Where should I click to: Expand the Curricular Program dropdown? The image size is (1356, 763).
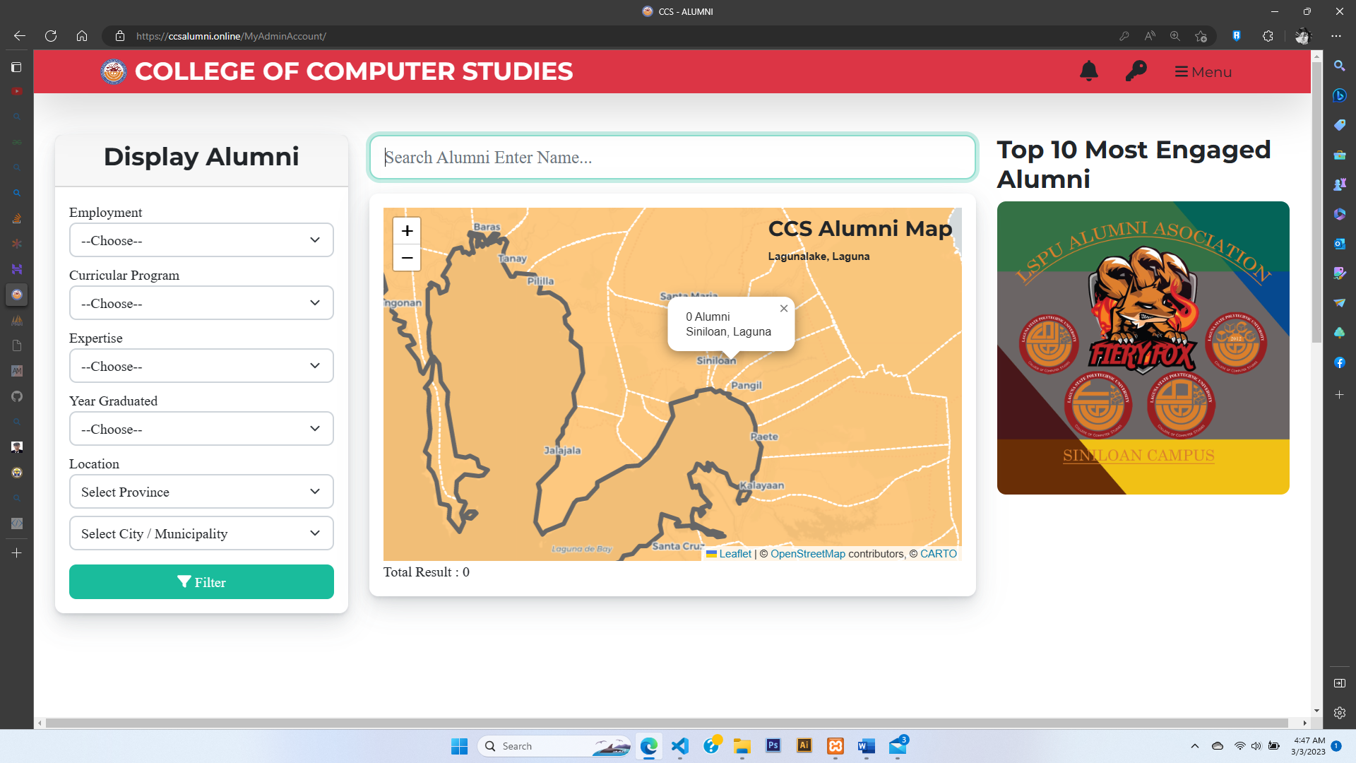[x=201, y=304]
